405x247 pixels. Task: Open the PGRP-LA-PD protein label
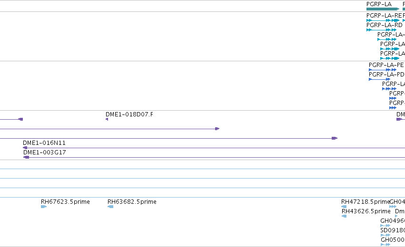[x=386, y=75]
